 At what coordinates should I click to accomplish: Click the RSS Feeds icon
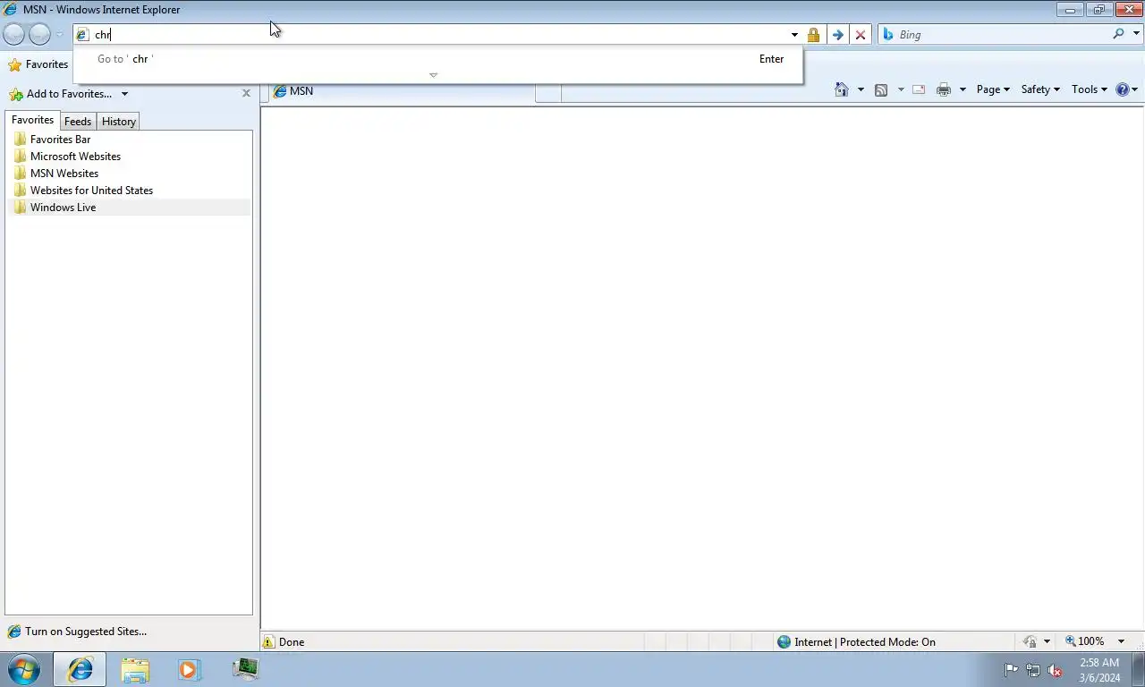tap(881, 89)
